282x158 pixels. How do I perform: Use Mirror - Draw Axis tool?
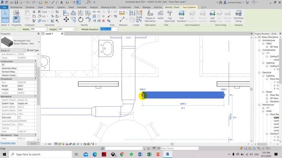coord(88,13)
